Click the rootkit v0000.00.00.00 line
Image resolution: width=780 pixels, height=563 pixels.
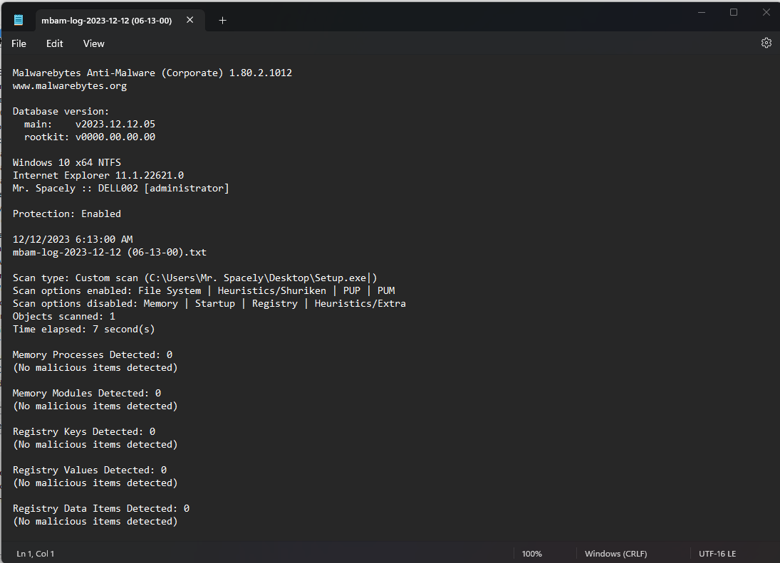click(90, 137)
